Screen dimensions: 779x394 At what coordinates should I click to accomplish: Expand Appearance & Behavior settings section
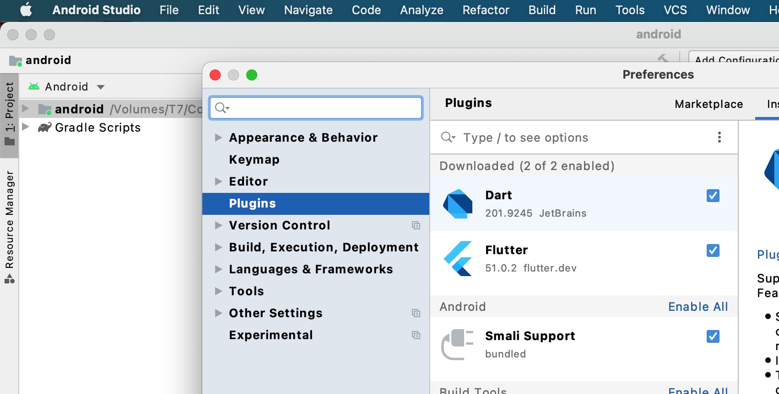(x=219, y=138)
